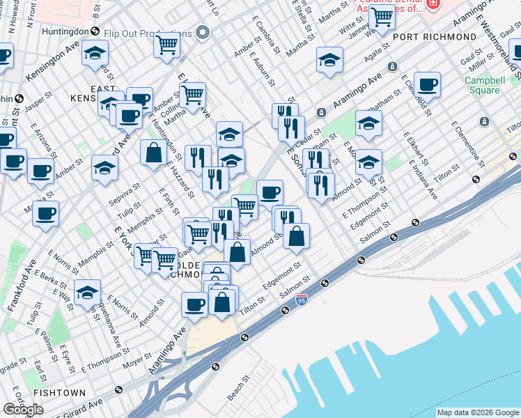Click the shopping cart marker below Port Richmond's Pediatric Dental label
Screen dimensions: 521x418
(382, 19)
